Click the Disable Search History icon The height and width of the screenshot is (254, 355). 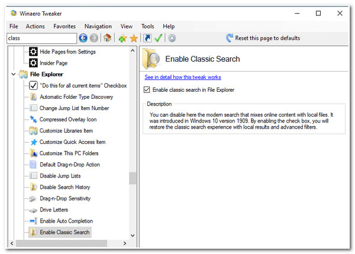pos(34,187)
